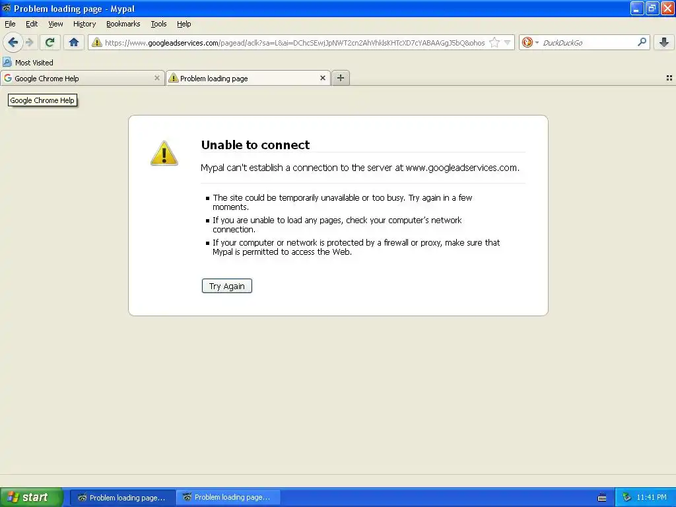Close the Google Chrome Help tab
This screenshot has width=676, height=507.
157,78
